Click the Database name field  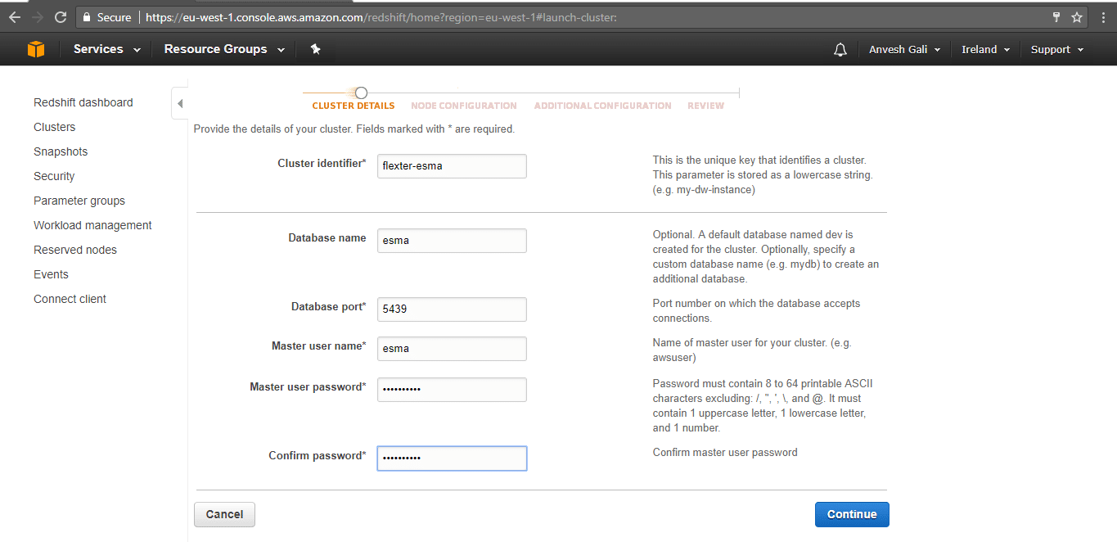[x=452, y=241]
